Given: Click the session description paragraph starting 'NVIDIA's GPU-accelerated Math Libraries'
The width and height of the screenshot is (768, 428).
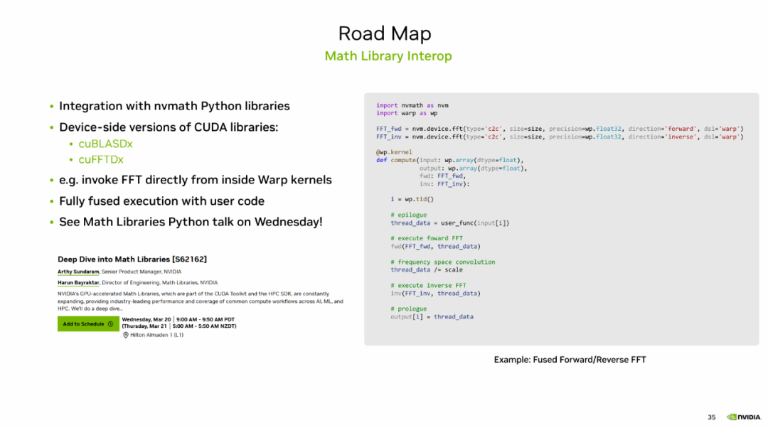Looking at the screenshot, I should (201, 301).
